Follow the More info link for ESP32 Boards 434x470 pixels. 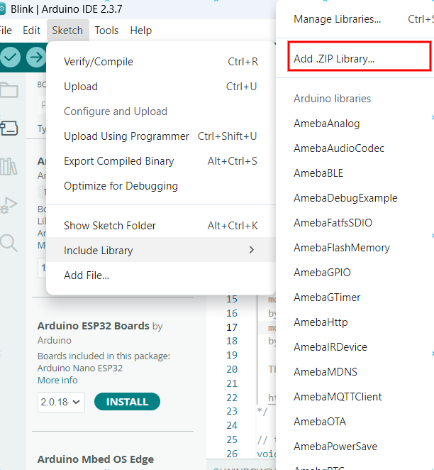57,381
